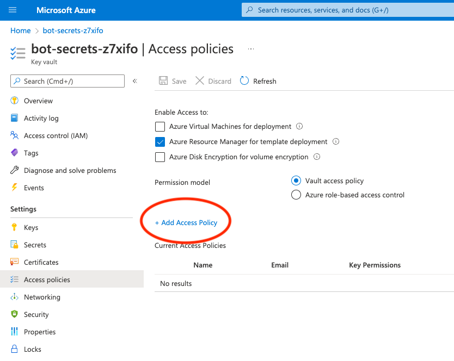454x361 pixels.
Task: Click the Overview key icon
Action: point(14,101)
